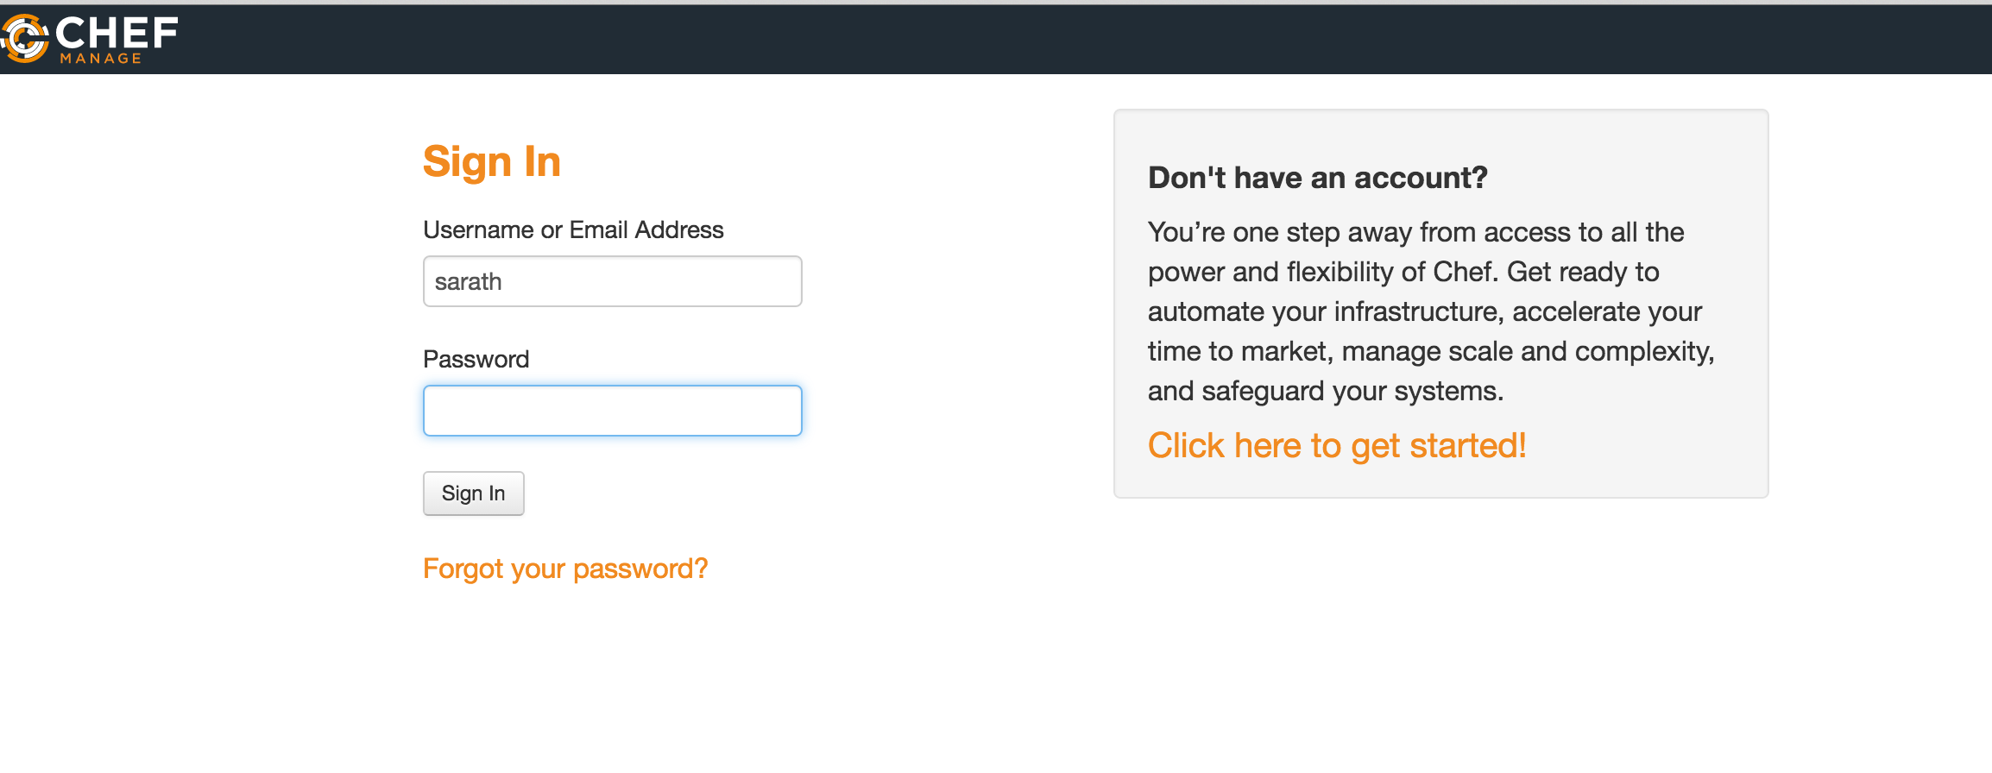Click an empty area of the dark header bar
This screenshot has width=1992, height=773.
click(1036, 40)
